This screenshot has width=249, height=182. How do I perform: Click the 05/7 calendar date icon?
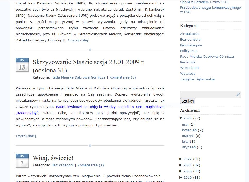coord(22,161)
